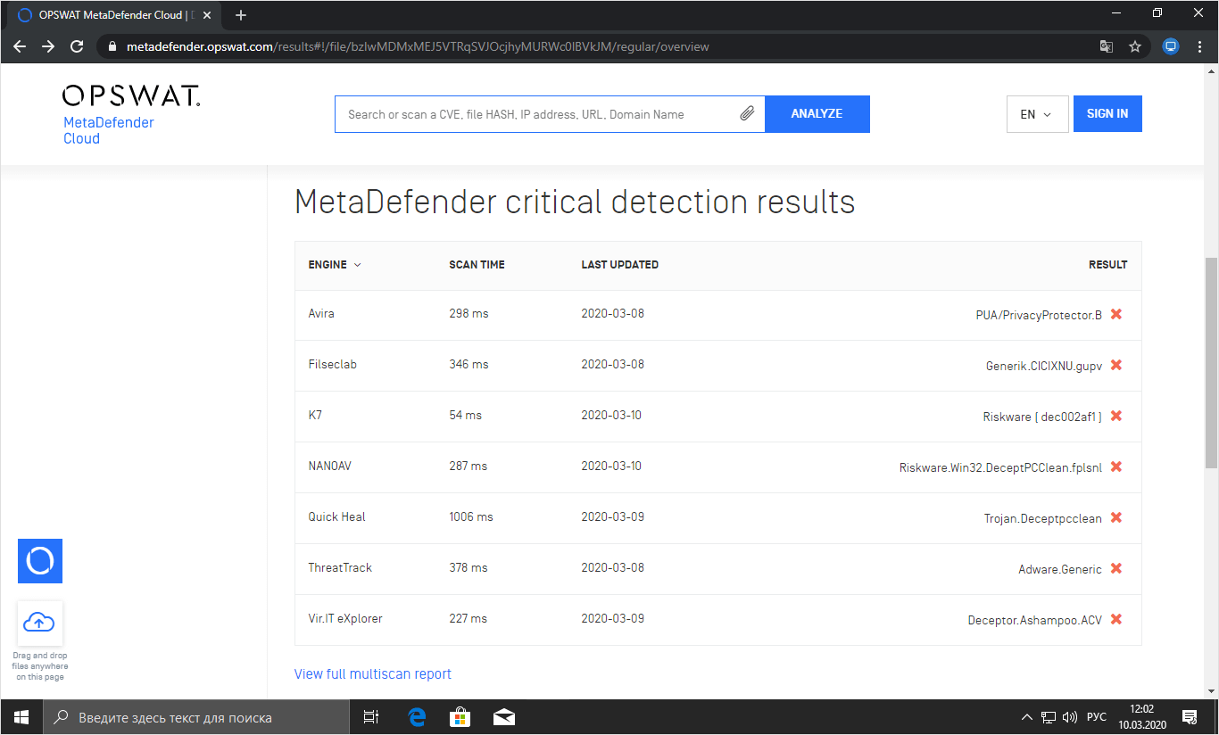Click MetaDefender critical detection results heading
Image resolution: width=1219 pixels, height=735 pixels.
click(x=575, y=202)
